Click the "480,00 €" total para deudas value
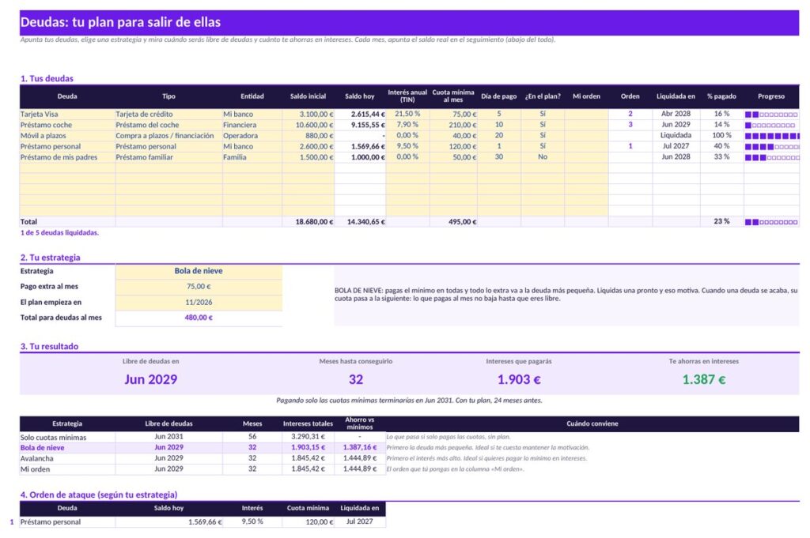Viewport: 810px width, 538px height. 199,318
